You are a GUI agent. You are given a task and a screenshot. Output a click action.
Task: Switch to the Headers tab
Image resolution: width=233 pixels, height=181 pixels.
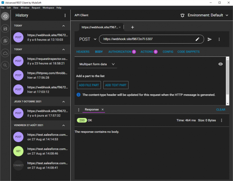coord(83,52)
